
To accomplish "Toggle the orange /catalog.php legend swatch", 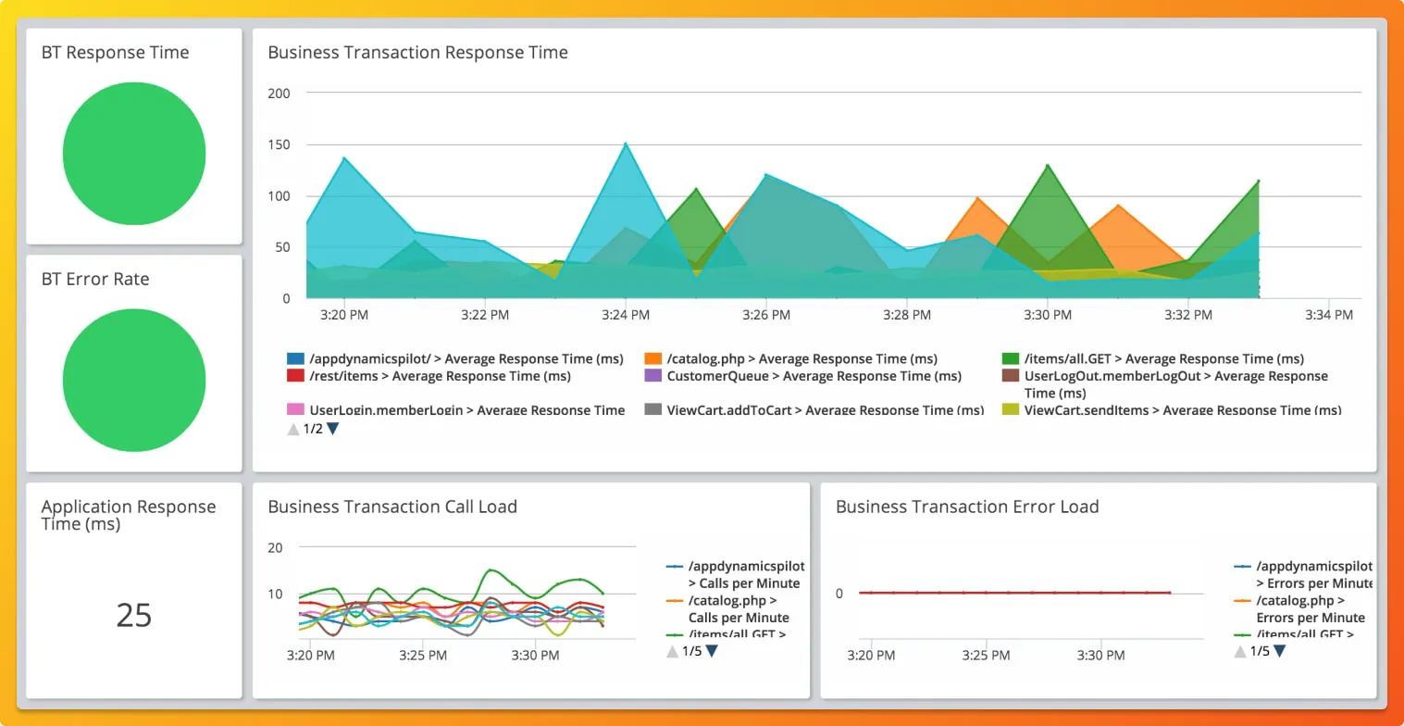I will (x=652, y=358).
